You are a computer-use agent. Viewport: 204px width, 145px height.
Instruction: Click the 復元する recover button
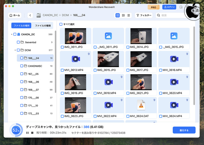[x=184, y=130]
